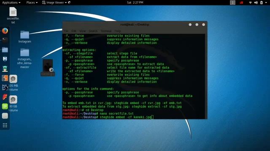The width and height of the screenshot is (270, 151).
Task: Click the 'To embed emb.txt in cvr.jpg' line
Action: [122, 103]
